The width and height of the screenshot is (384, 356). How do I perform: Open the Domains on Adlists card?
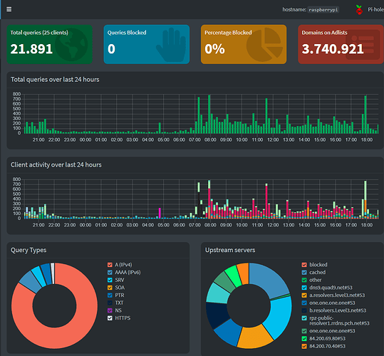(341, 44)
